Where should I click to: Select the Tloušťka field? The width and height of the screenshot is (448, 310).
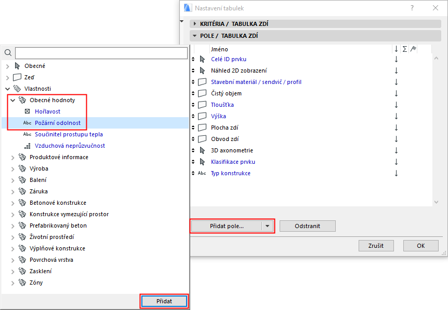tap(222, 105)
